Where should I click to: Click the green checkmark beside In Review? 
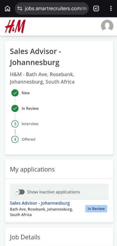tap(15, 108)
